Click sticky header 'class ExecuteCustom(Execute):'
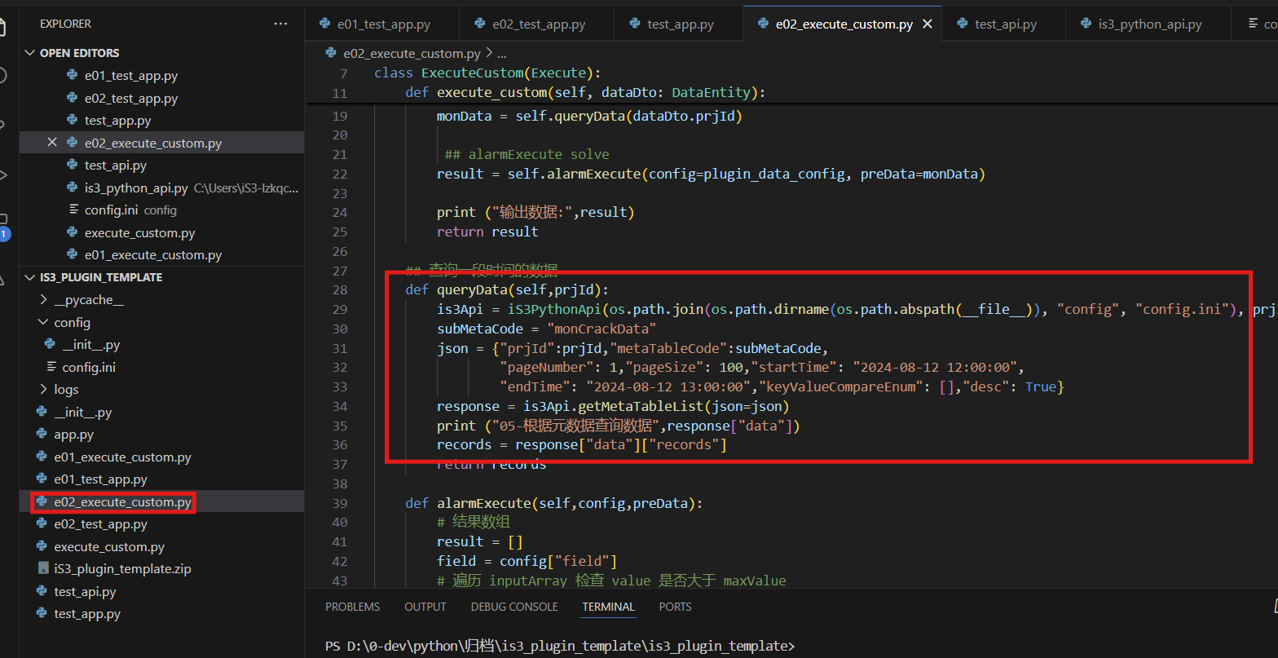This screenshot has height=658, width=1278. point(487,73)
